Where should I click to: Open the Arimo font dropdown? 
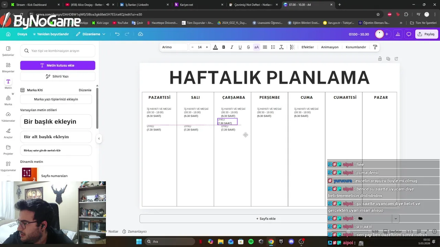(174, 47)
